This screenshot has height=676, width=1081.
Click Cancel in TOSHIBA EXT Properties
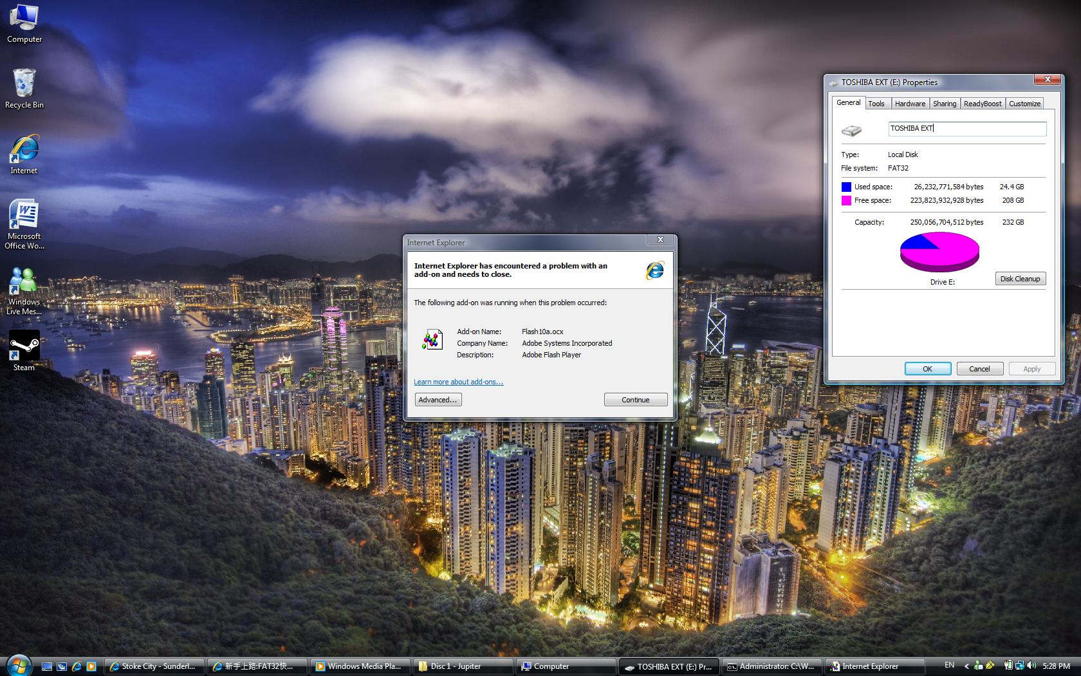coord(979,369)
